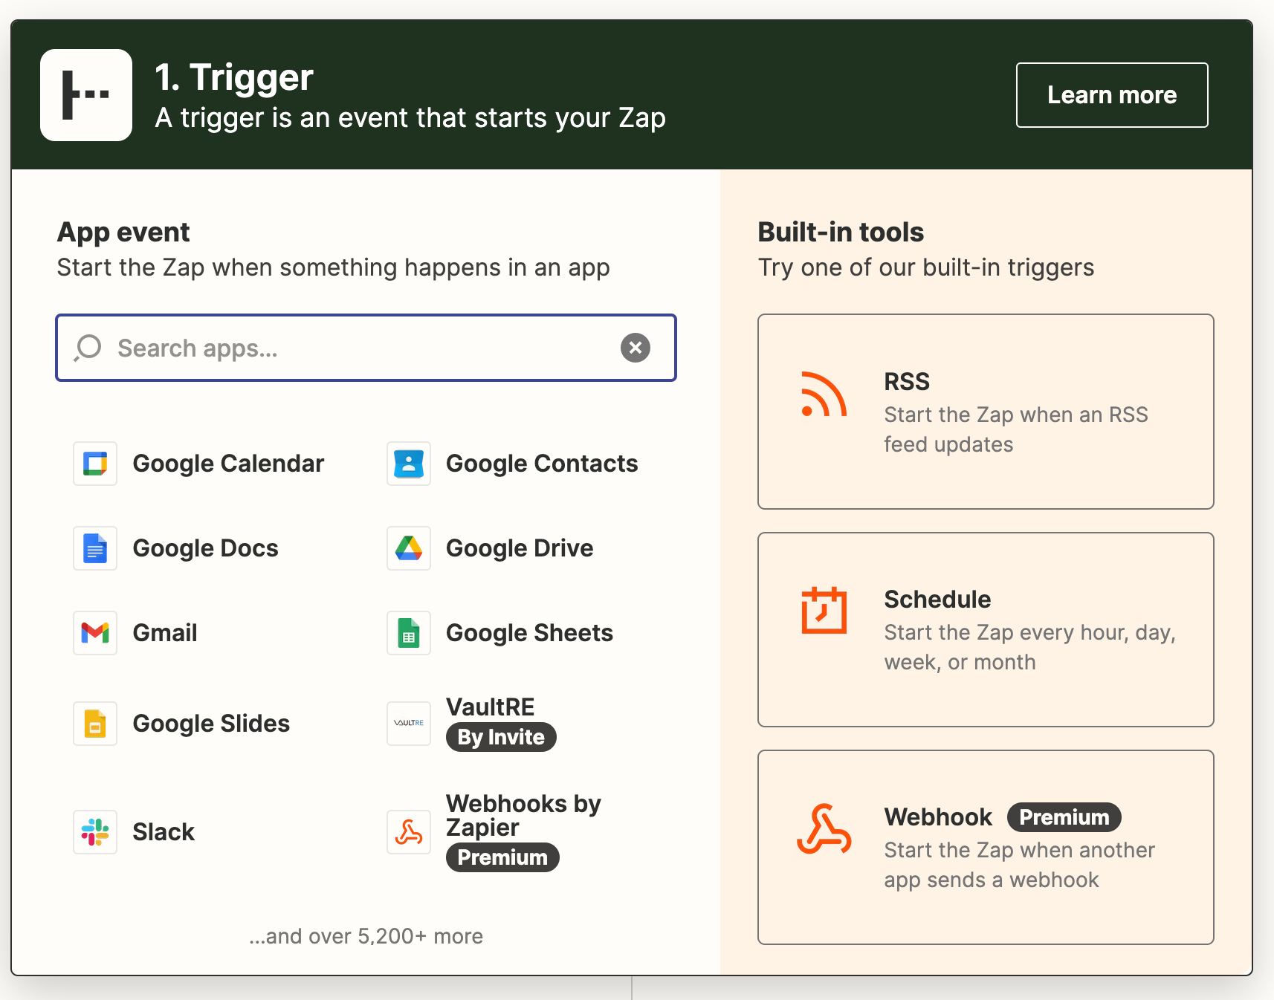Select the Google Sheets icon
1274x1000 pixels.
pyautogui.click(x=409, y=633)
